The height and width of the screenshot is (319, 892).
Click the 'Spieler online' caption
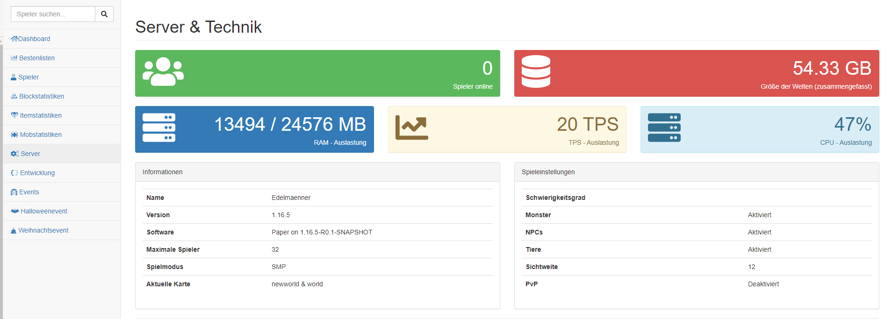point(473,86)
